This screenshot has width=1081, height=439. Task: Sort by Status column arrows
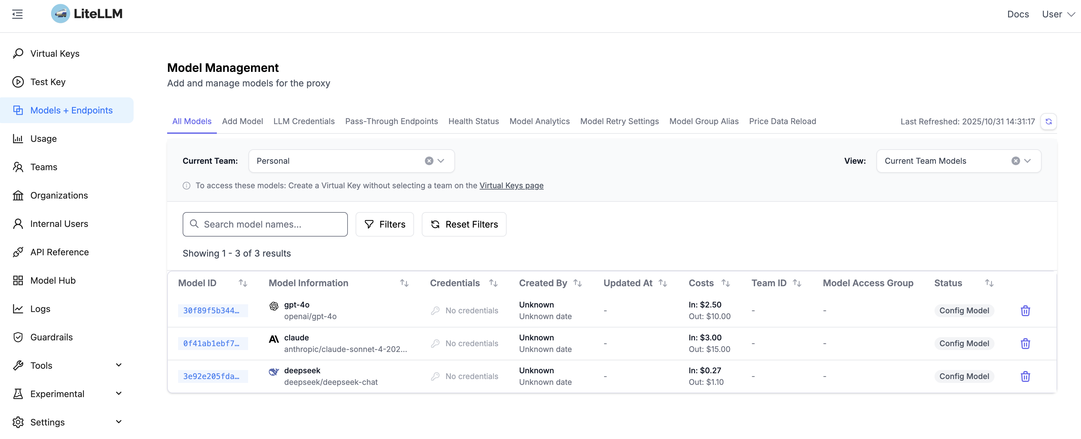click(989, 283)
